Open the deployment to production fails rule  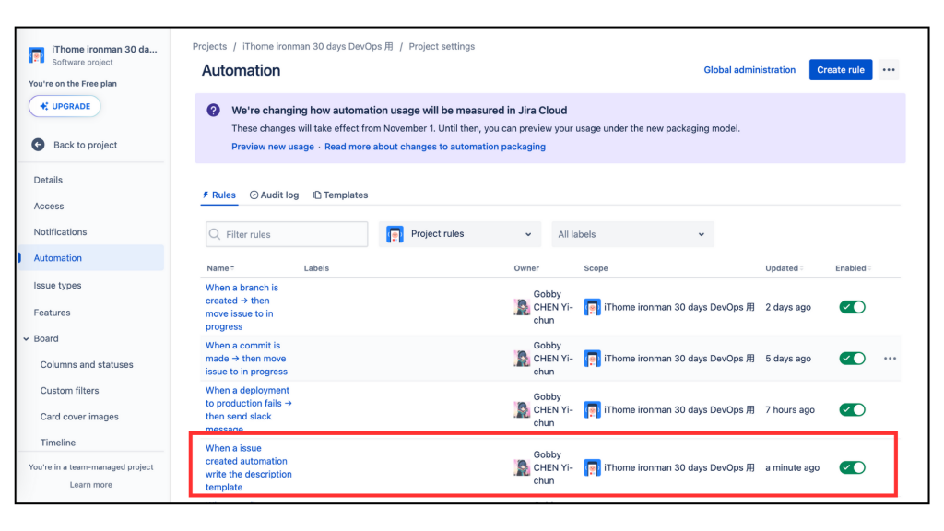pyautogui.click(x=248, y=409)
